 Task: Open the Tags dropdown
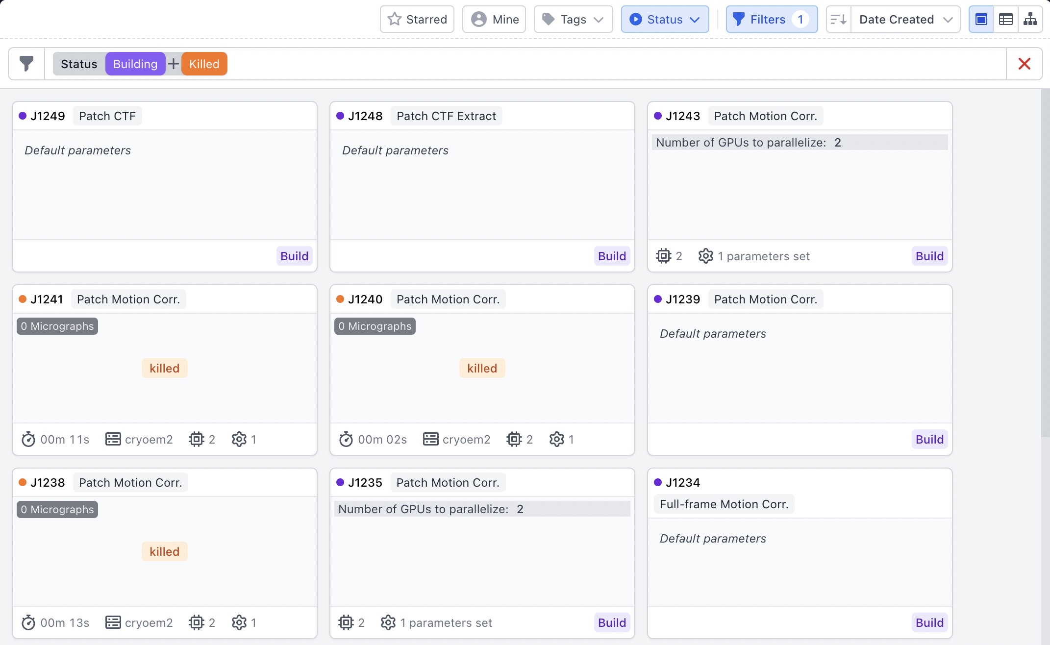click(573, 20)
